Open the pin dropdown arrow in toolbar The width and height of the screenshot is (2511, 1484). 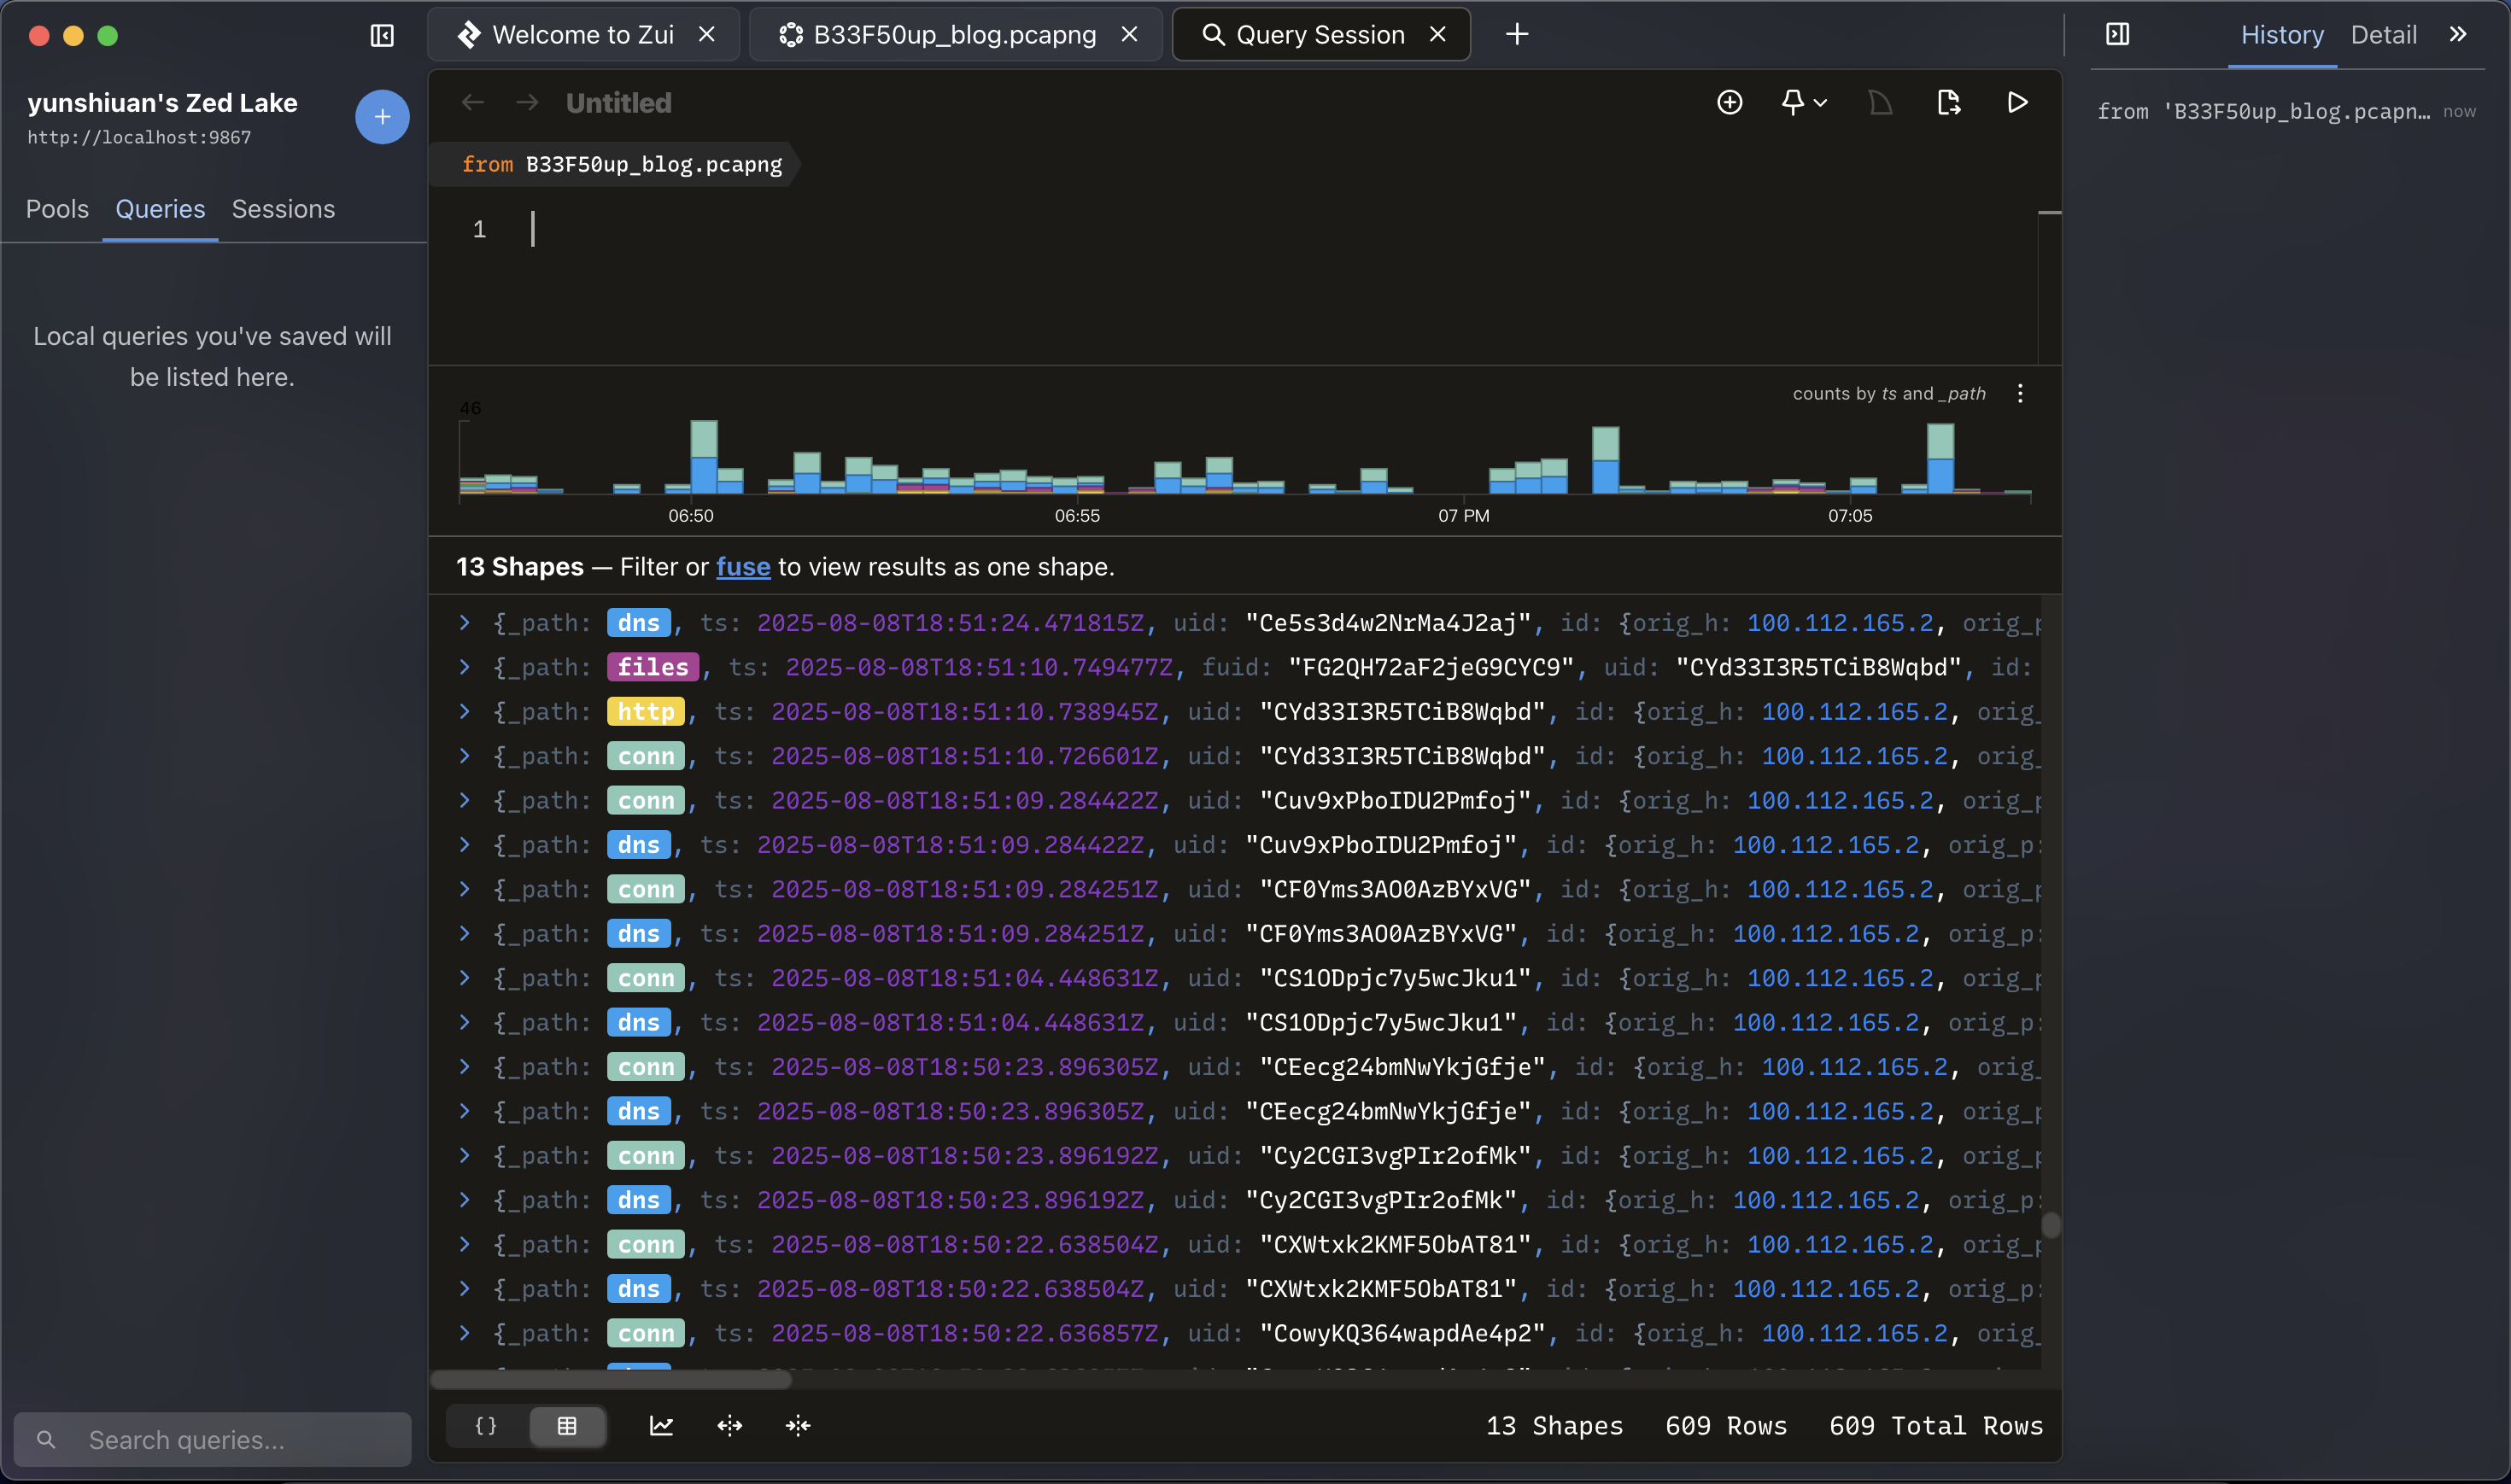(x=1821, y=103)
